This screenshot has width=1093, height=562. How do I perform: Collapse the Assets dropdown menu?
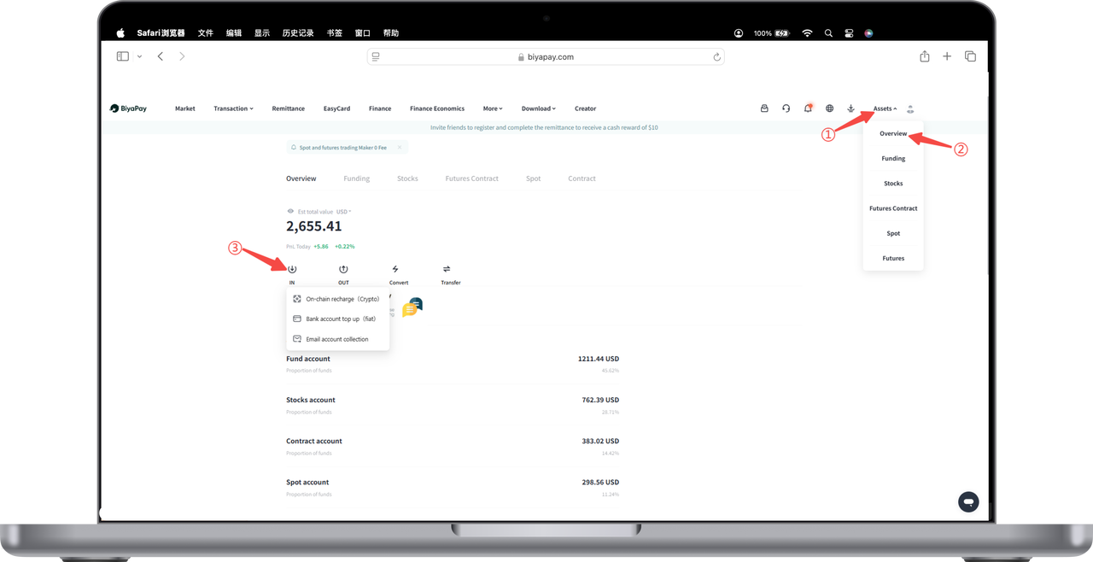(885, 108)
